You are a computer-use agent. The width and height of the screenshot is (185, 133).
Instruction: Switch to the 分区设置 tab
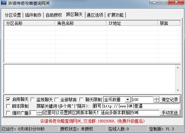click(x=13, y=15)
